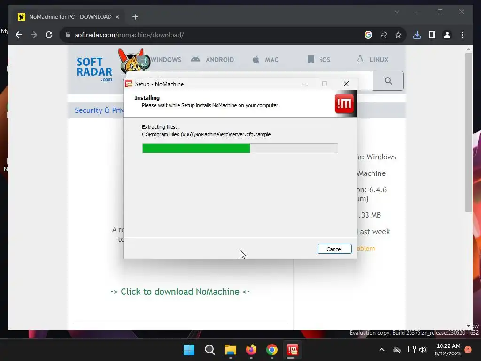The width and height of the screenshot is (481, 361).
Task: Reload the softradar page
Action: point(49,35)
